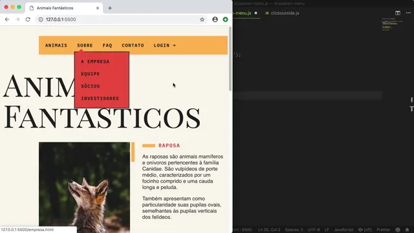Open VS Code notifications bell
The image size is (414, 233).
(407, 230)
